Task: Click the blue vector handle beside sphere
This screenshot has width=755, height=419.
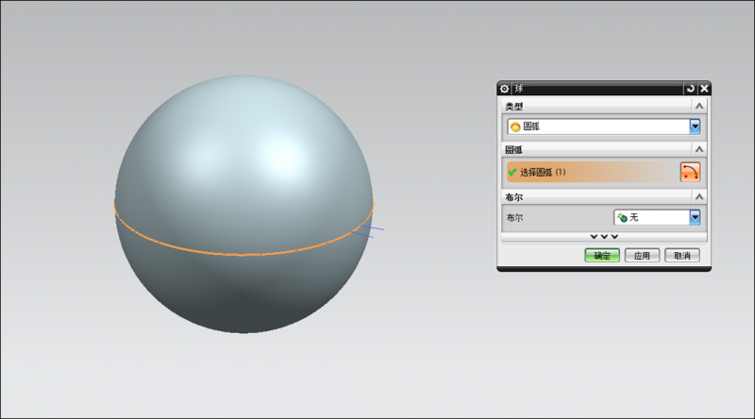Action: tap(374, 230)
